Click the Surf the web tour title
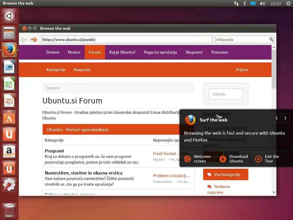 pos(213,120)
